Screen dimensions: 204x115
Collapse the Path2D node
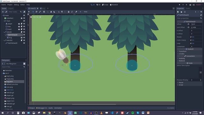pyautogui.click(x=4, y=32)
